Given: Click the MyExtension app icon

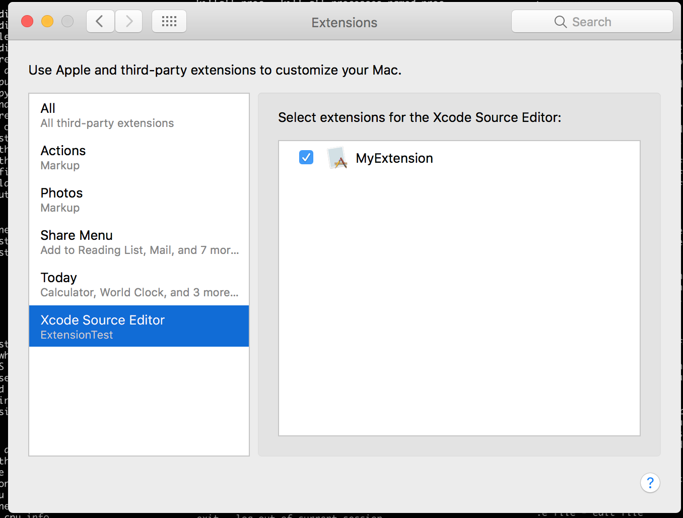Looking at the screenshot, I should [337, 158].
